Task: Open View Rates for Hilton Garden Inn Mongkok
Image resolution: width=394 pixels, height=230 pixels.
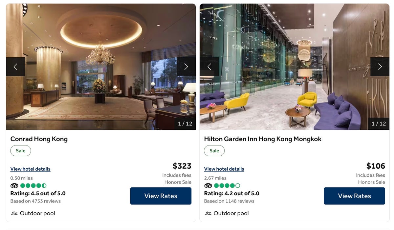Action: pyautogui.click(x=355, y=196)
